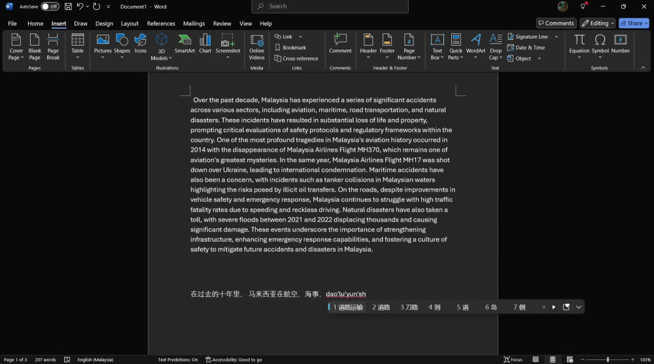The height and width of the screenshot is (364, 654).
Task: Switch to Read Mode view
Action: (x=536, y=359)
